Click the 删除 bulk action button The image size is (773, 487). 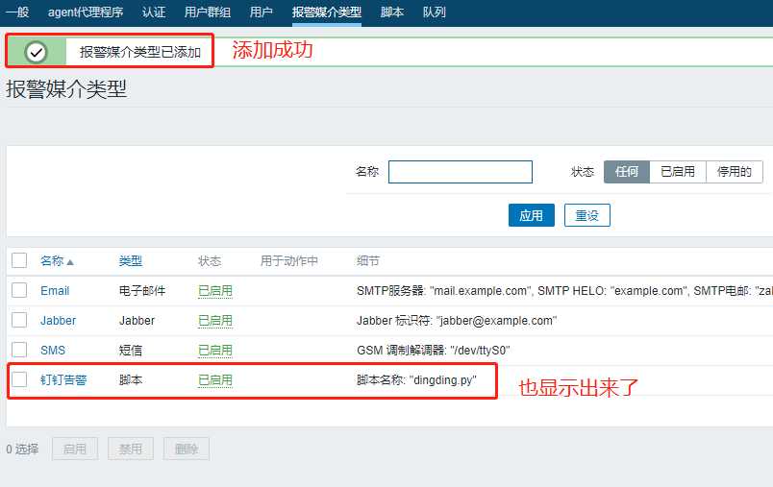click(187, 449)
